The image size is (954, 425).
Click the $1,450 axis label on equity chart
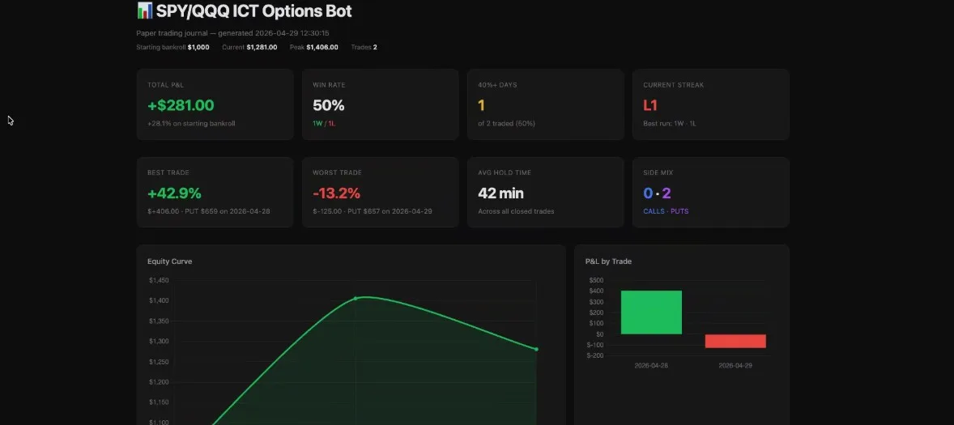coord(159,280)
